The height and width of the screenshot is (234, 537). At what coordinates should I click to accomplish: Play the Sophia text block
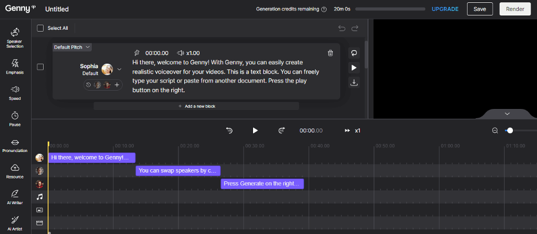click(x=354, y=68)
